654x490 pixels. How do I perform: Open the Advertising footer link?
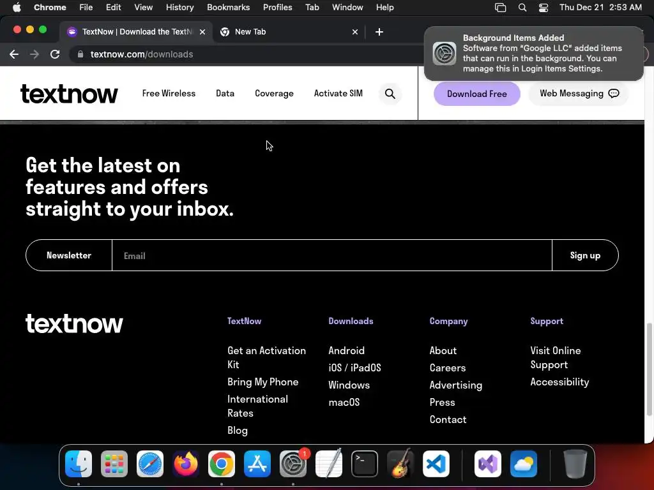[456, 385]
